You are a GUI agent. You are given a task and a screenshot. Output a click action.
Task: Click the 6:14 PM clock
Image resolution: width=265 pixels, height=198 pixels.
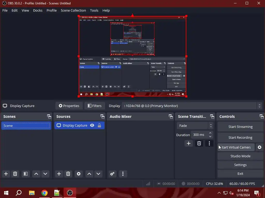coord(243,191)
